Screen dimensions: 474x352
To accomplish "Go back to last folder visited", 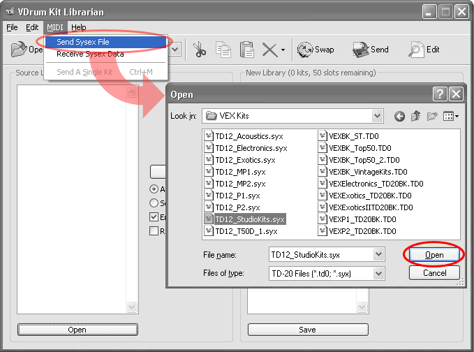I will pos(400,116).
